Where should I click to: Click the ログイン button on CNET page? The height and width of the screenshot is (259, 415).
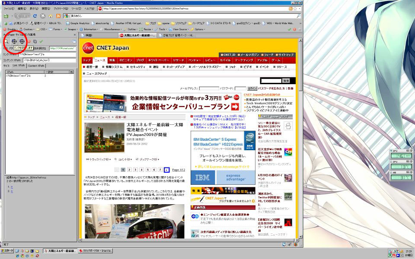252,88
